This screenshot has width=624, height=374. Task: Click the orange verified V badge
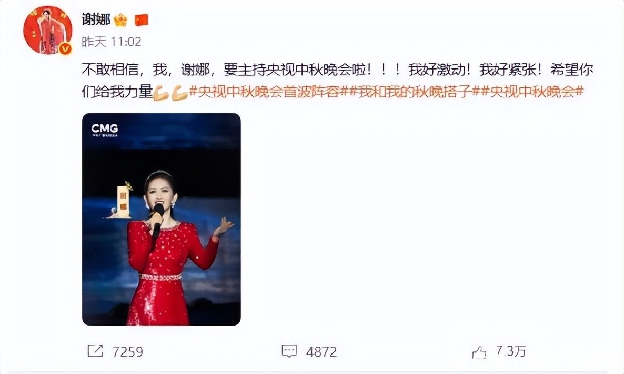pos(65,48)
